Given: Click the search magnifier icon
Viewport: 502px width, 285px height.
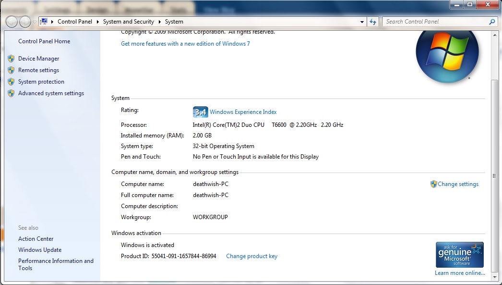Looking at the screenshot, I should (492, 22).
